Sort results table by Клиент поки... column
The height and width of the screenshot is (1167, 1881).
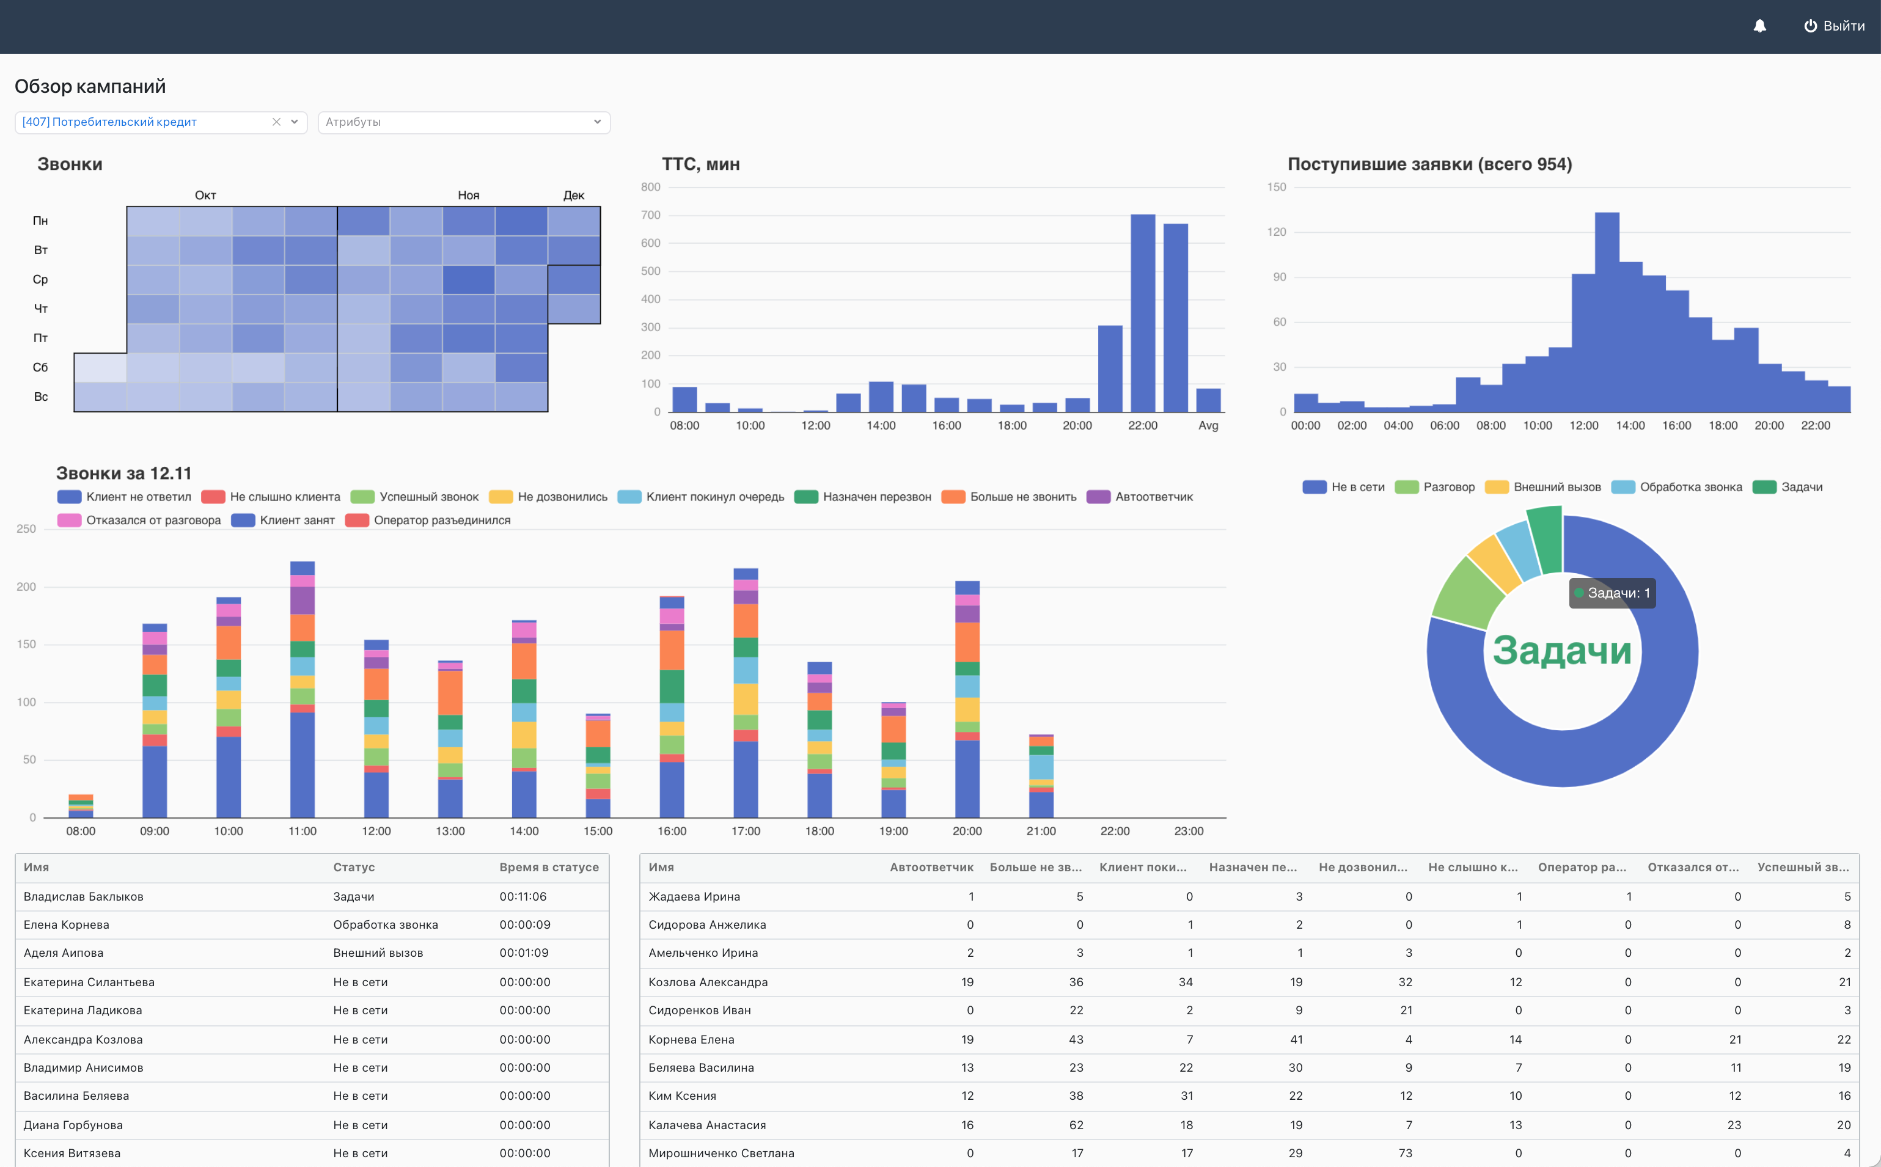coord(1143,868)
